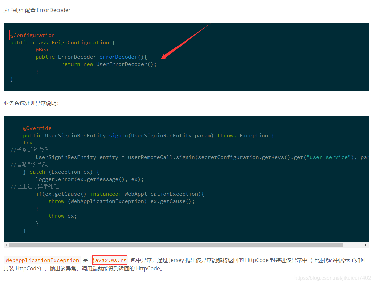Click 'throw (WebApplicationException) ex.getCause();' line
The image size is (374, 284).
[122, 201]
